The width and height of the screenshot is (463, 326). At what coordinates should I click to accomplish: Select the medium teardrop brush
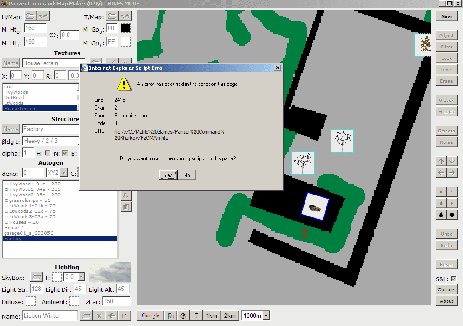tap(441, 203)
